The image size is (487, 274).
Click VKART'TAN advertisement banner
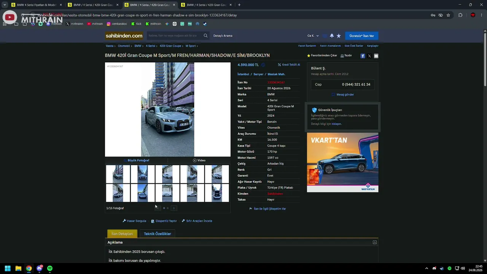coord(343,162)
